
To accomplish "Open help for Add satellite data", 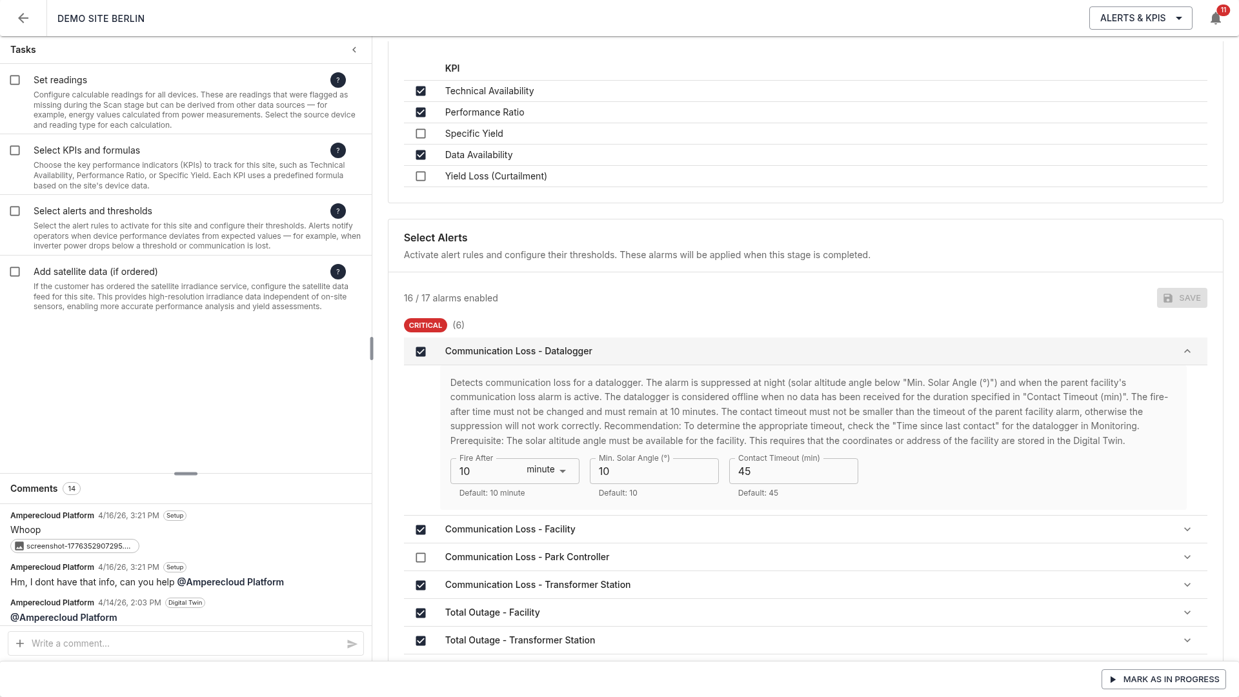I will pyautogui.click(x=338, y=272).
